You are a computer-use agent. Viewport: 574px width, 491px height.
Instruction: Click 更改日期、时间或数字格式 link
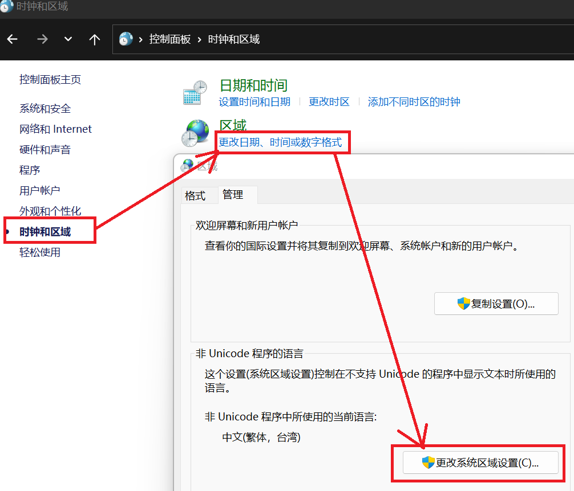280,142
